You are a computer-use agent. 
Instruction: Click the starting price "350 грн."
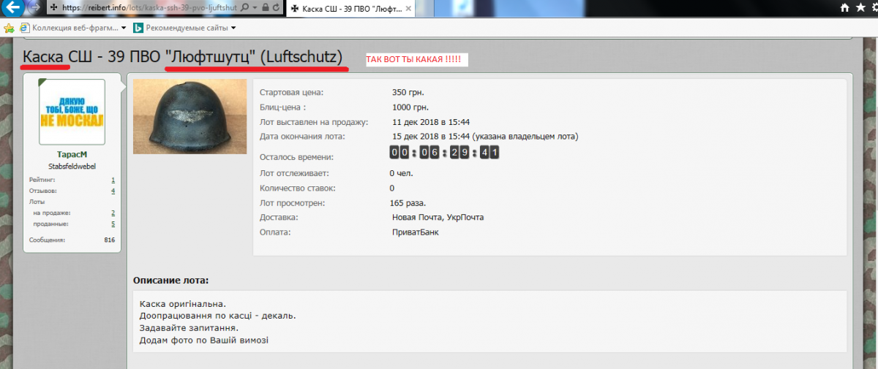(408, 92)
